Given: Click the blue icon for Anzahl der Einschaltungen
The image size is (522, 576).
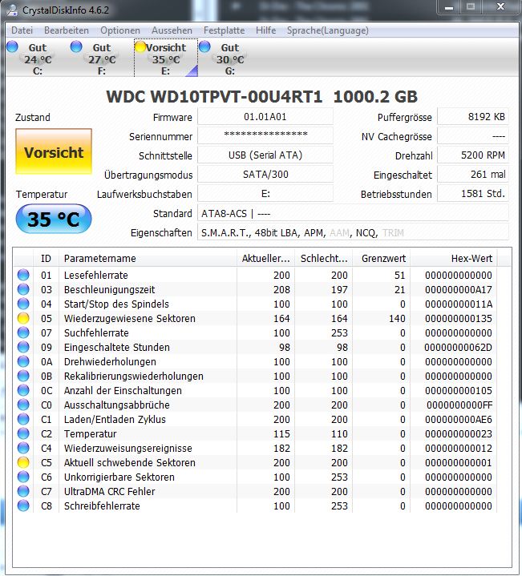Looking at the screenshot, I should (x=23, y=390).
